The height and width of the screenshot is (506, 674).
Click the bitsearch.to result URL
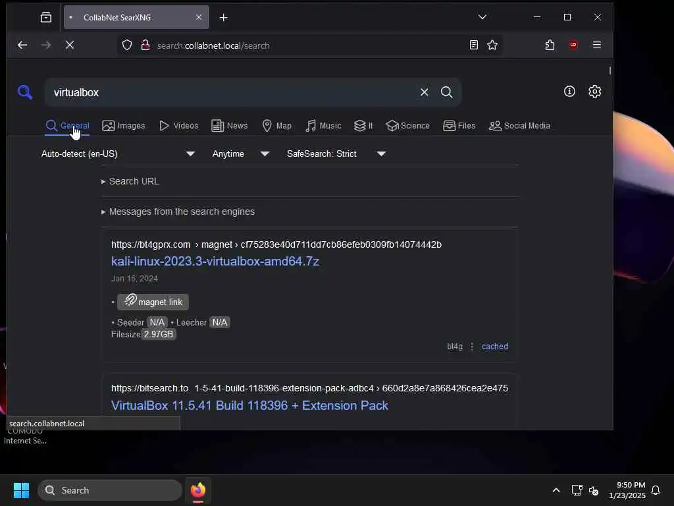pos(309,388)
